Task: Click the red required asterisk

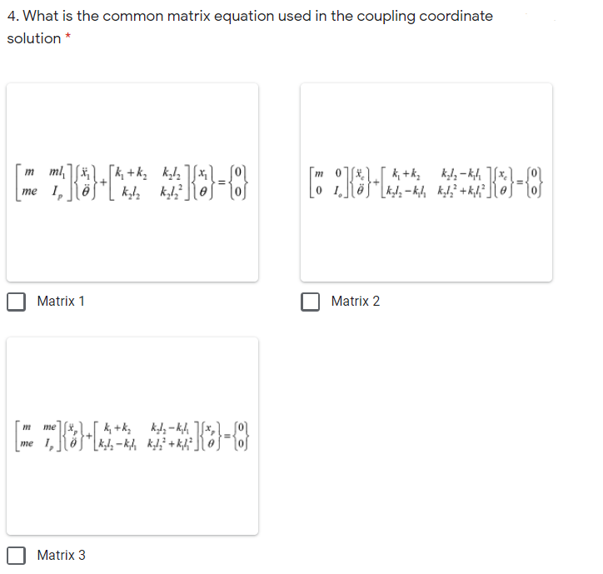Action: [x=71, y=38]
